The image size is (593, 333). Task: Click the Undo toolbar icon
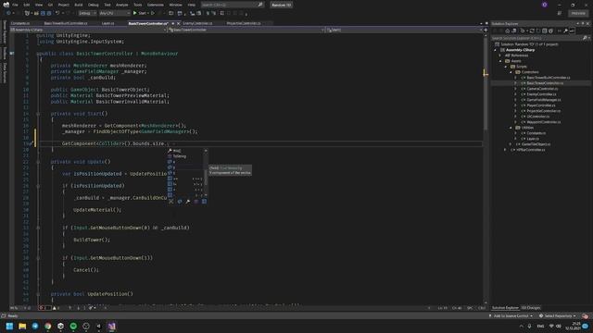[57, 13]
